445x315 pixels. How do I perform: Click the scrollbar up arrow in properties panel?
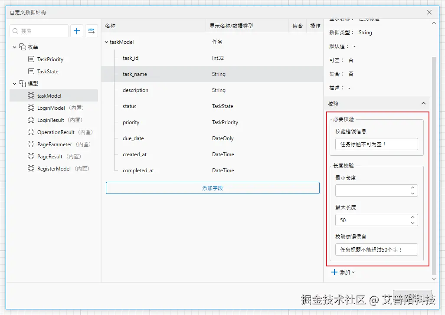pyautogui.click(x=434, y=23)
